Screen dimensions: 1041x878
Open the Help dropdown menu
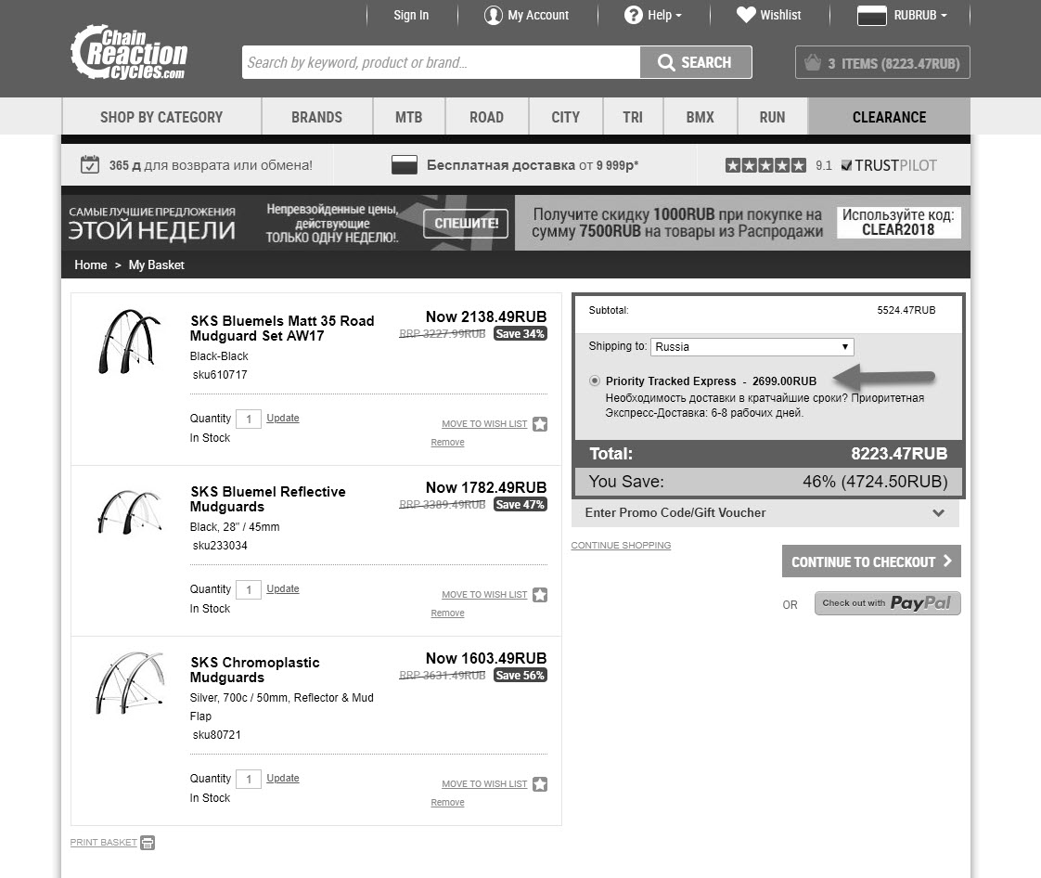coord(664,15)
